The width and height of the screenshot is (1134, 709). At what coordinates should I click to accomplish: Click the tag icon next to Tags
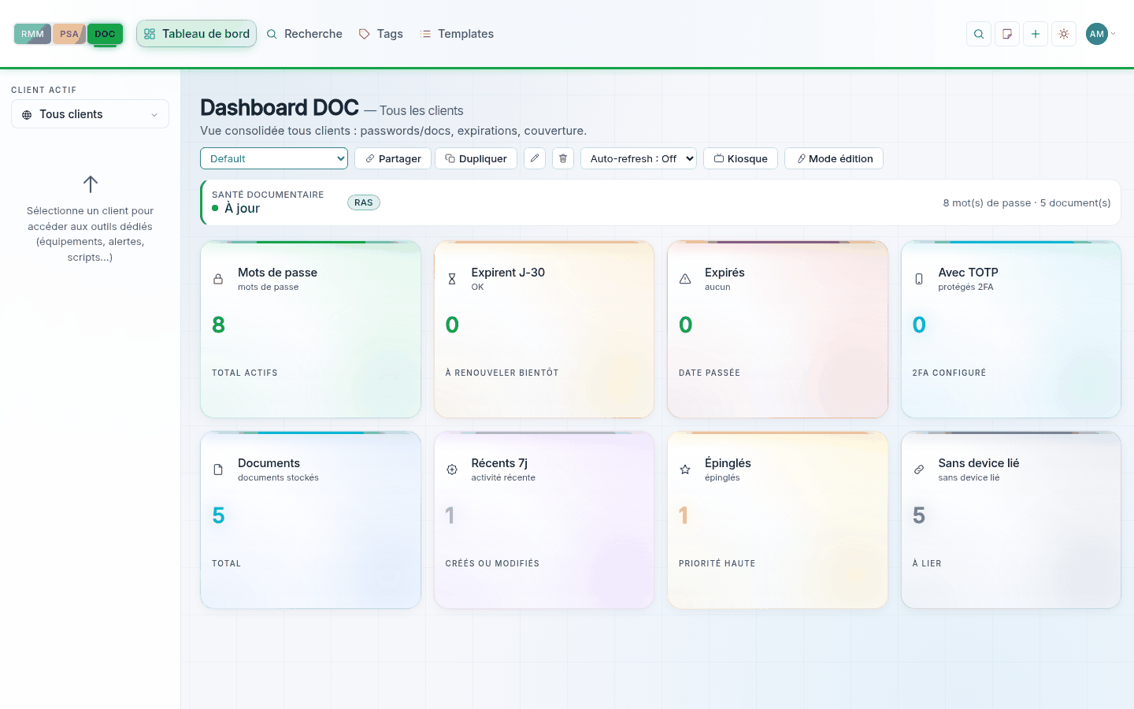click(365, 34)
